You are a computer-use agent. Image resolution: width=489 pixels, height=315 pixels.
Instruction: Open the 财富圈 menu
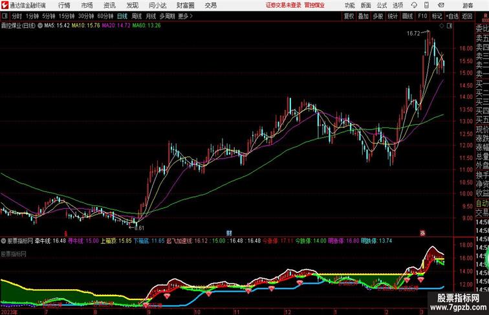click(185, 5)
